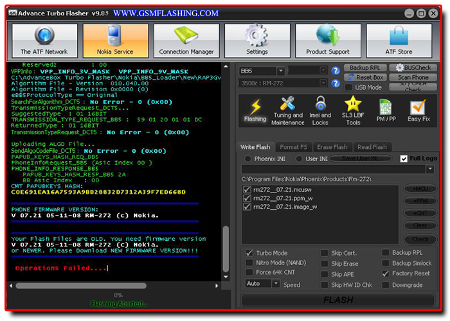450x321 pixels.
Task: Expand dropdown next to BB5
Action: click(x=323, y=70)
